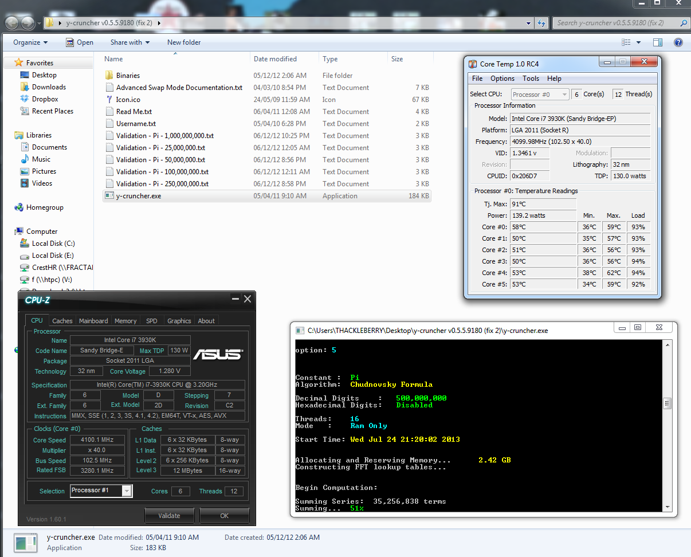Viewport: 691px width, 557px height.
Task: Switch to the About tab in CPU-Z
Action: coord(206,321)
